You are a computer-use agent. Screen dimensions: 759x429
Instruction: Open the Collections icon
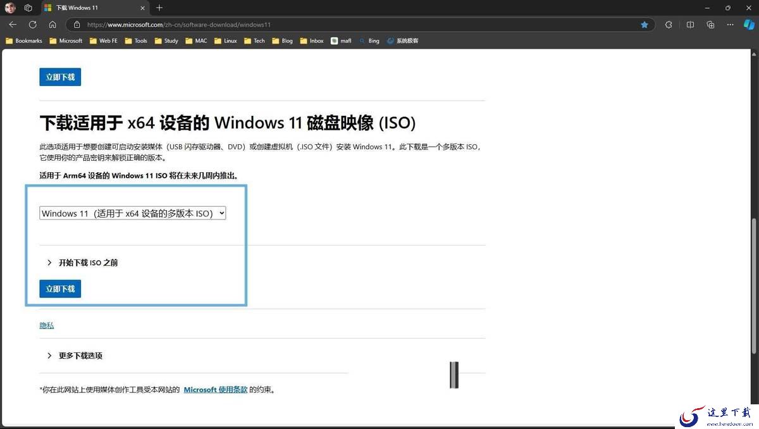click(x=710, y=25)
